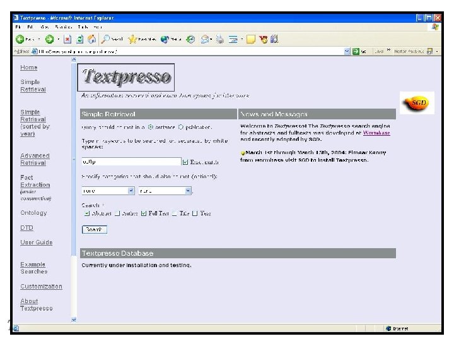Click the green Forward arrow icon
454x341 pixels.
(x=50, y=39)
